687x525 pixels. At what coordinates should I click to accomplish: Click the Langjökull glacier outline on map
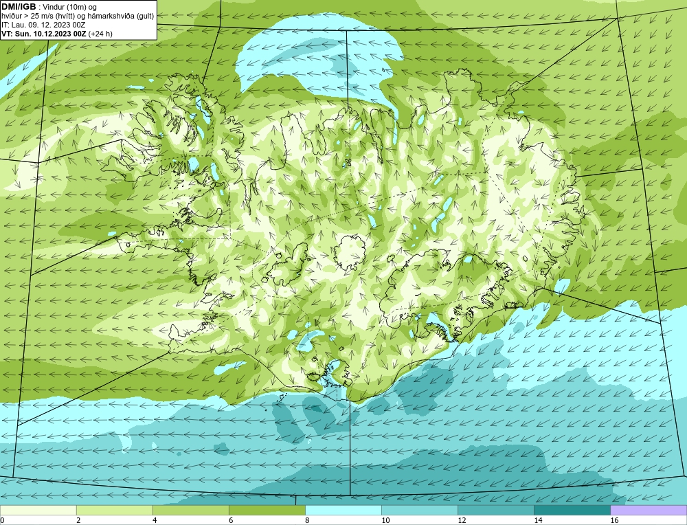(x=287, y=265)
